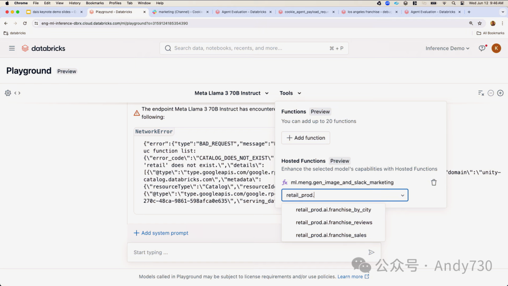The height and width of the screenshot is (286, 508).
Task: Open a new browser tab
Action: point(469,12)
